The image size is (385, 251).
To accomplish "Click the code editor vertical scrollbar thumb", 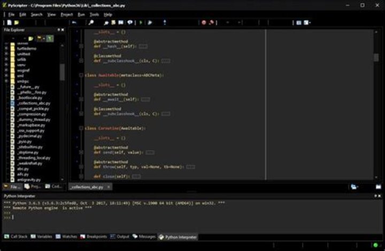I will pos(376,57).
